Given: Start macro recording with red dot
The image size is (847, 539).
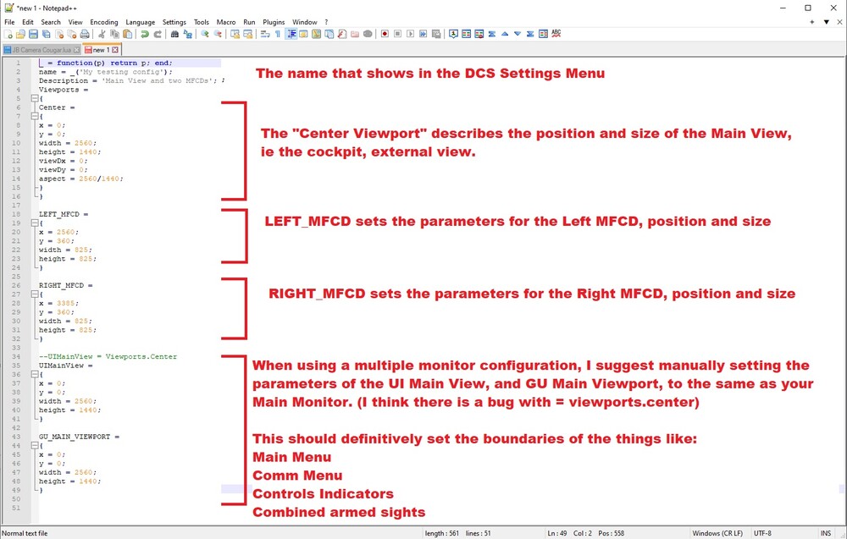Looking at the screenshot, I should tap(385, 34).
